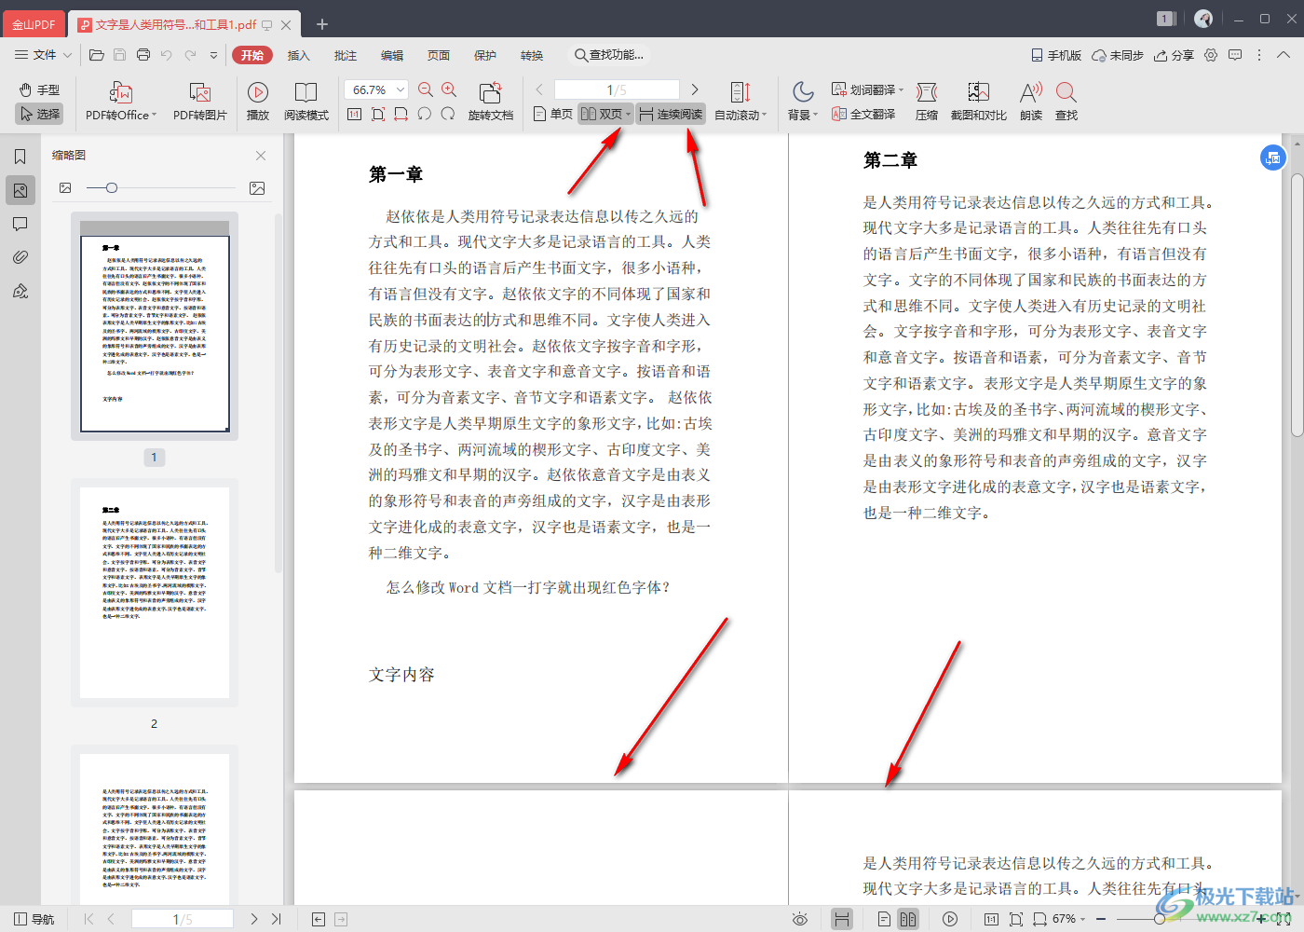Click the 查找 search tool
Image resolution: width=1304 pixels, height=932 pixels.
tap(1066, 102)
